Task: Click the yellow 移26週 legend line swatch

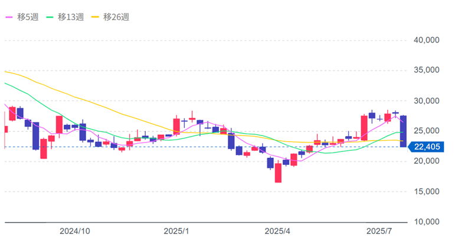Action: point(95,17)
